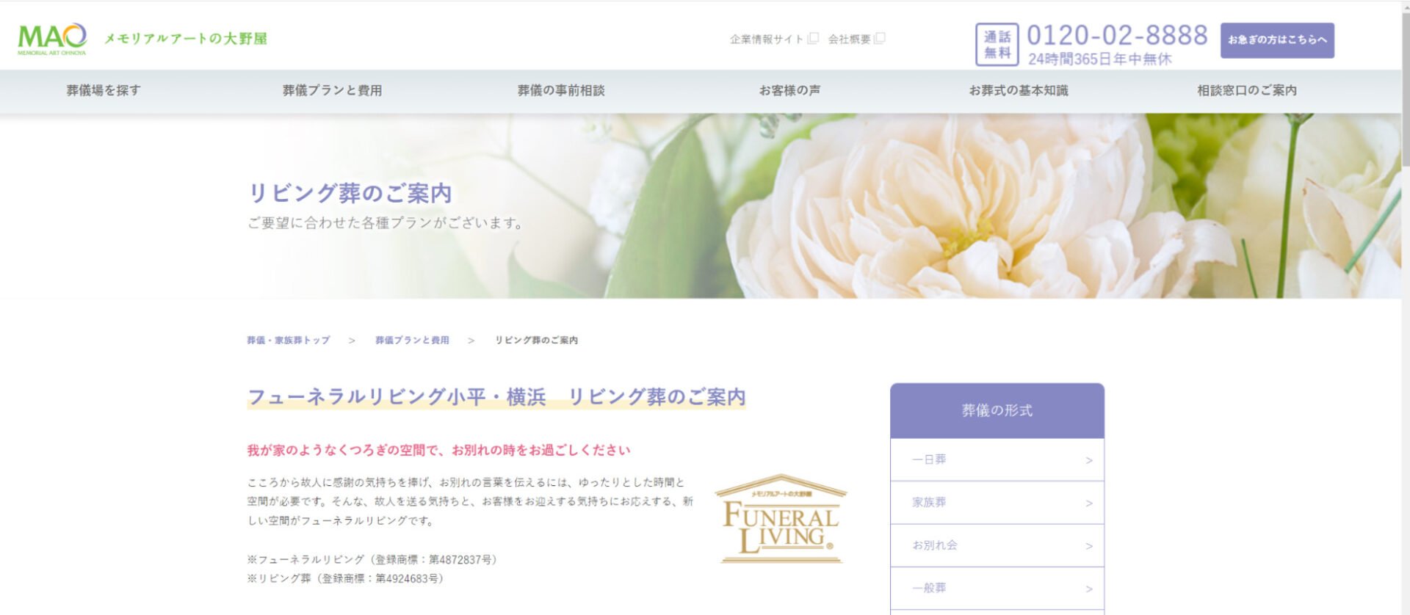1410x615 pixels.
Task: Click the MAO logo in header
Action: 52,39
